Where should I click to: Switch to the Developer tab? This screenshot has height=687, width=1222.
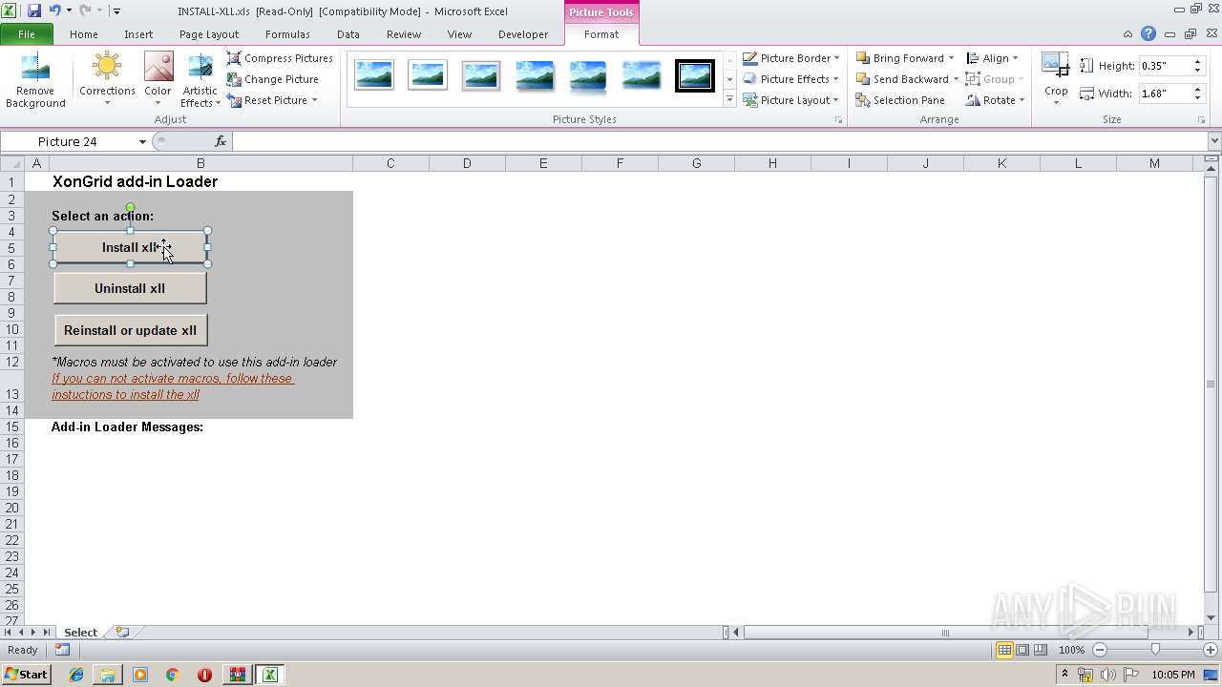pos(523,34)
